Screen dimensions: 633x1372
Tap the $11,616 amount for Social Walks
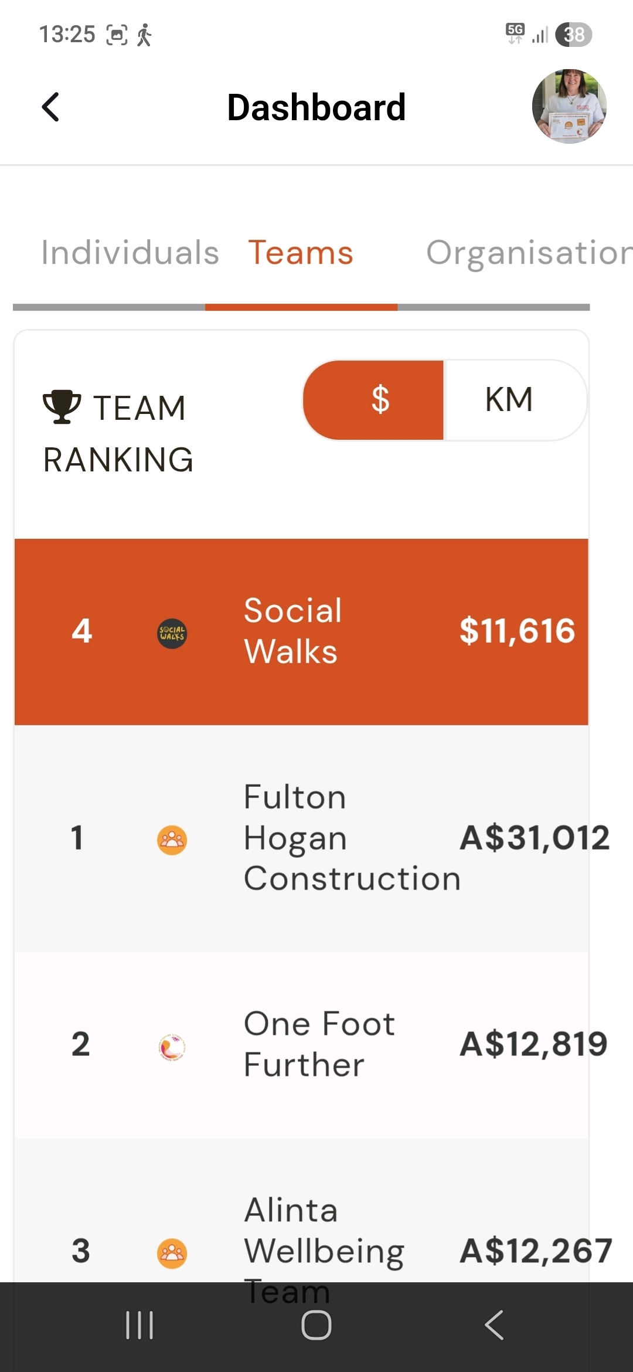click(517, 631)
